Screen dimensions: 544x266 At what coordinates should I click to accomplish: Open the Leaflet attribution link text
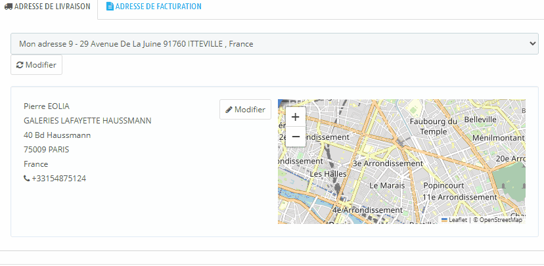tap(458, 220)
